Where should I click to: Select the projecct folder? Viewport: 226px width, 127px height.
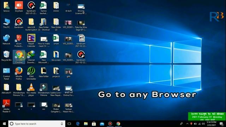[56, 73]
